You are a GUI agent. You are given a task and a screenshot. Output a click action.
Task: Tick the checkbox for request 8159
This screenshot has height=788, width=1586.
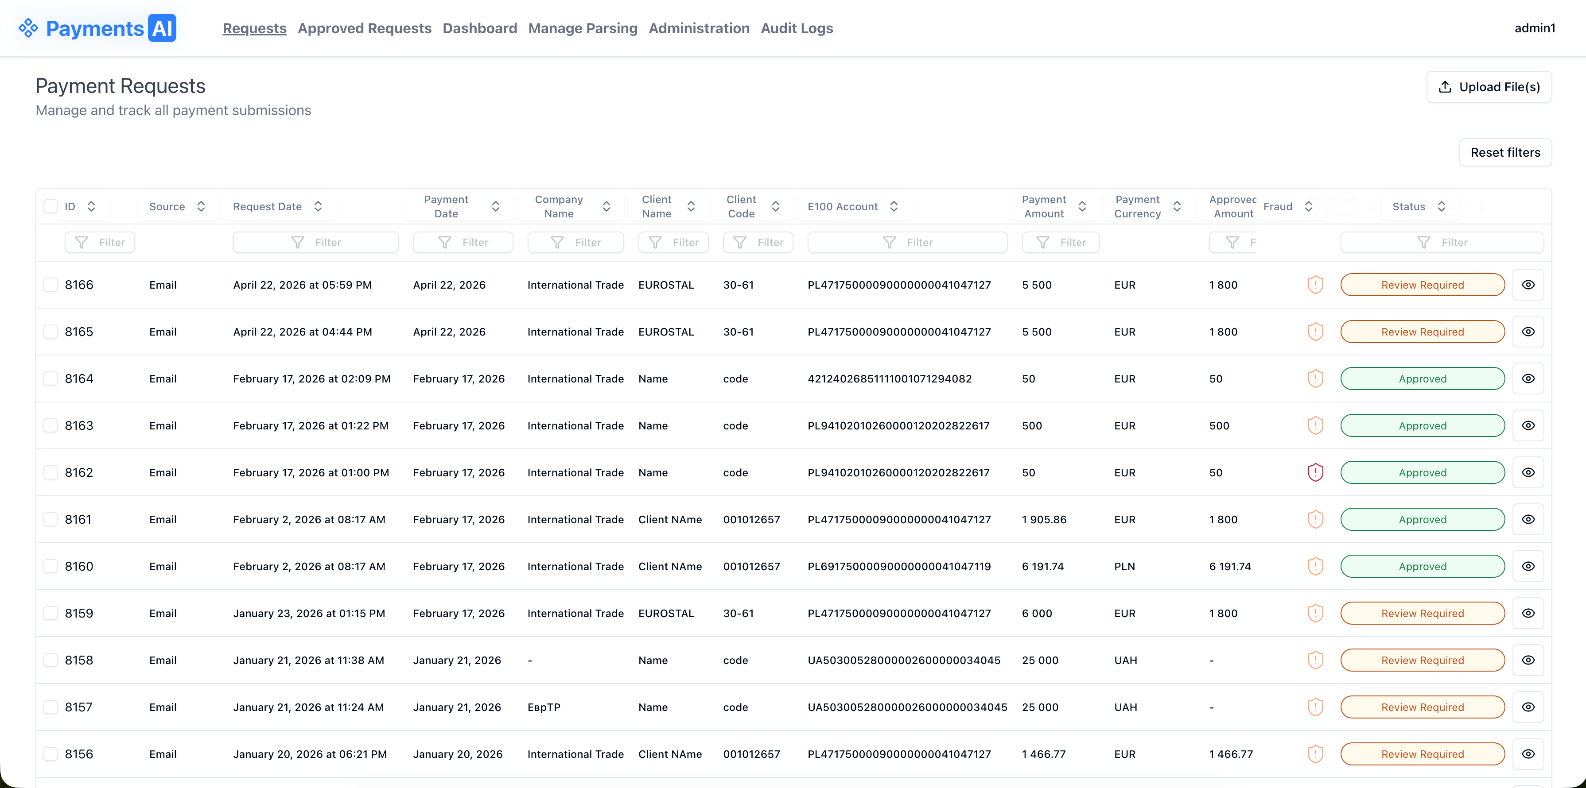[51, 613]
